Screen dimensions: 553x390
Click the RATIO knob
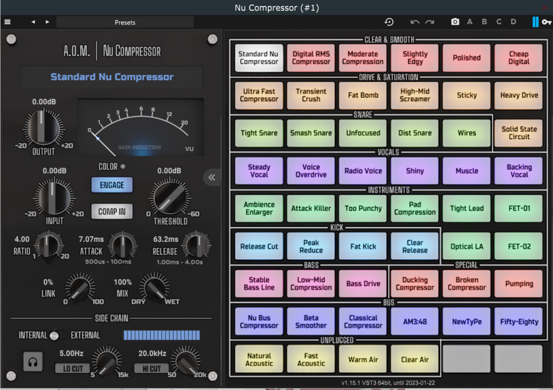(x=48, y=245)
